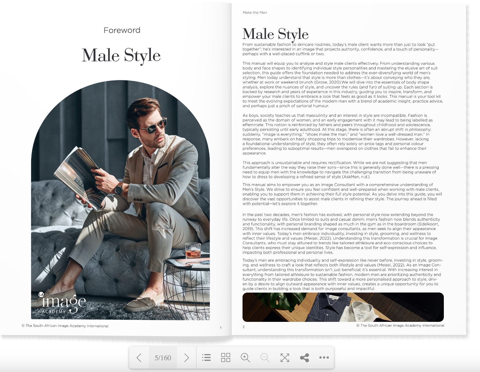Viewport: 480px width, 372px height.
Task: Open more options three-dots menu
Action: click(324, 357)
